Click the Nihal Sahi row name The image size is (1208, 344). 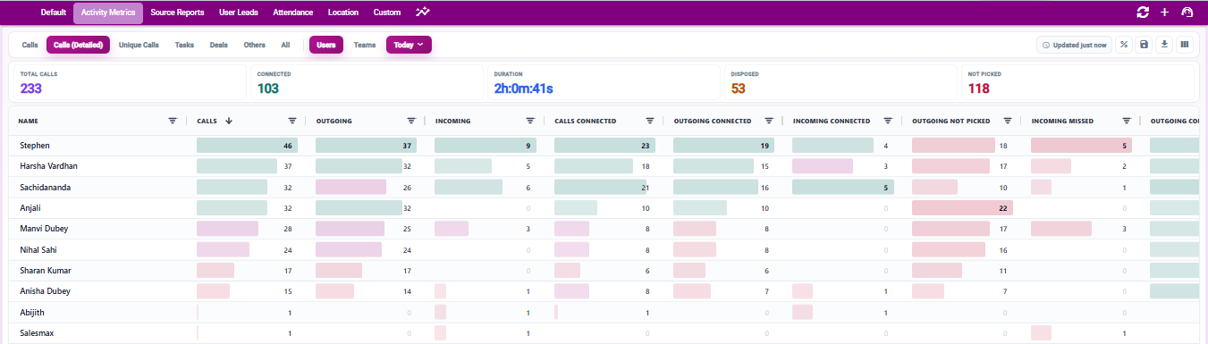(38, 249)
